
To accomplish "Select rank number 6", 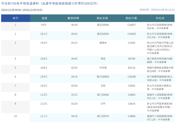I will click(15, 77).
